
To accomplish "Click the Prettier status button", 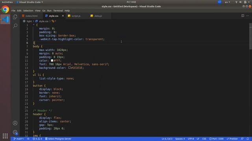I will [232, 139].
